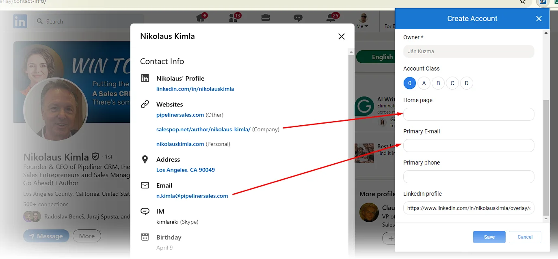Select Account Class 0
The width and height of the screenshot is (558, 259).
tap(409, 83)
